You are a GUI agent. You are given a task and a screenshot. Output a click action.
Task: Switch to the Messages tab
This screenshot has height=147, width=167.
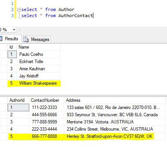(x=36, y=40)
